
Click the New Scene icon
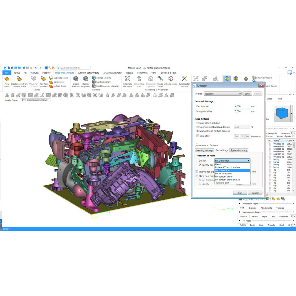[x=7, y=79]
